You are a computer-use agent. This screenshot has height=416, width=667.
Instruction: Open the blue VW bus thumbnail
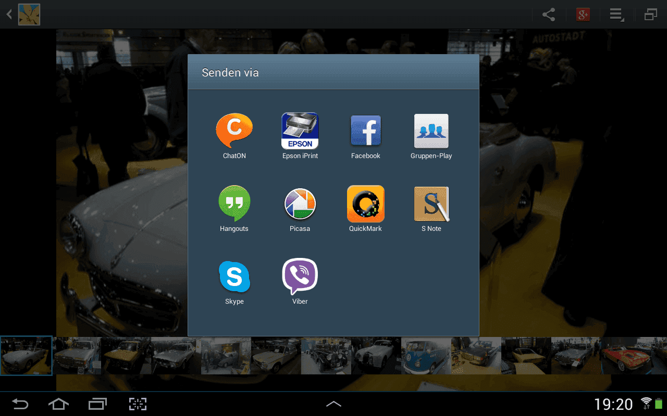[426, 356]
